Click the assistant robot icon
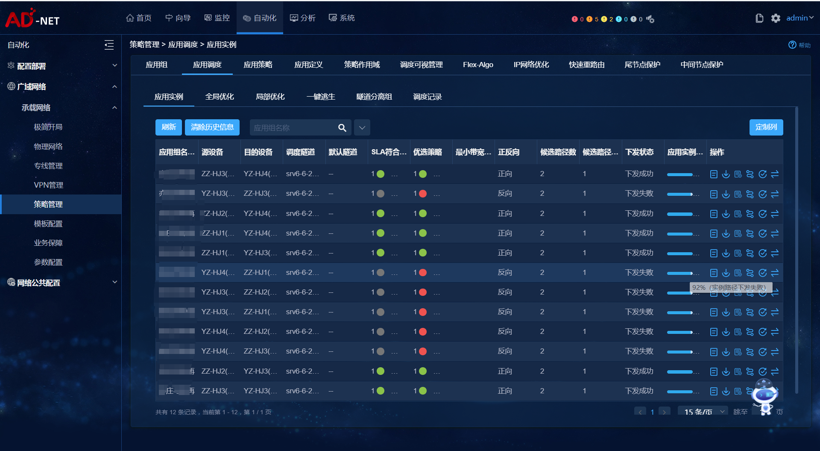The height and width of the screenshot is (451, 820). point(764,396)
